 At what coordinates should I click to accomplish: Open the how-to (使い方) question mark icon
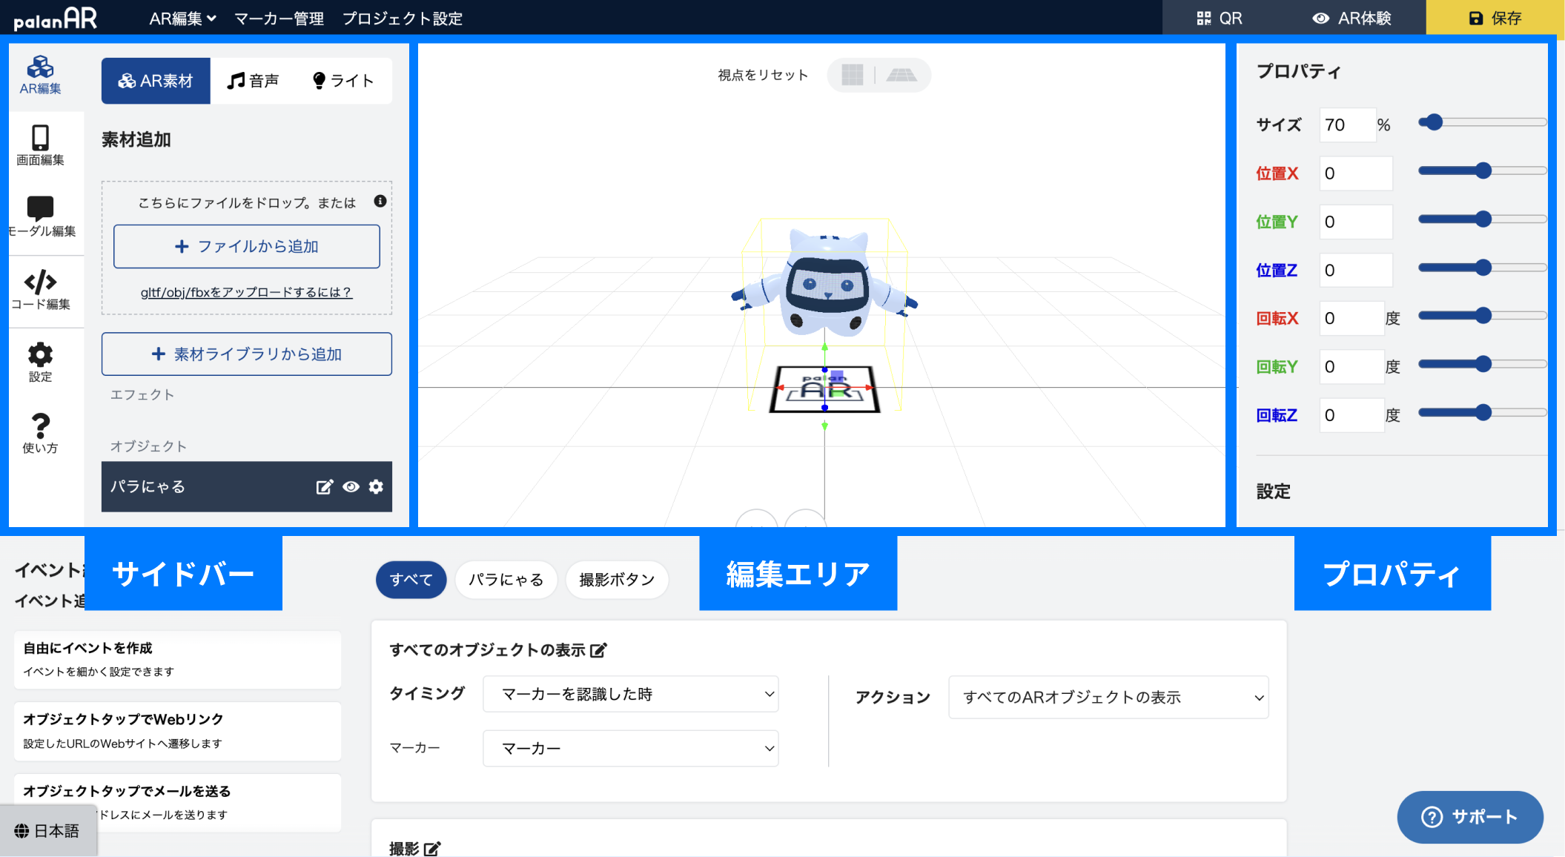pyautogui.click(x=40, y=433)
